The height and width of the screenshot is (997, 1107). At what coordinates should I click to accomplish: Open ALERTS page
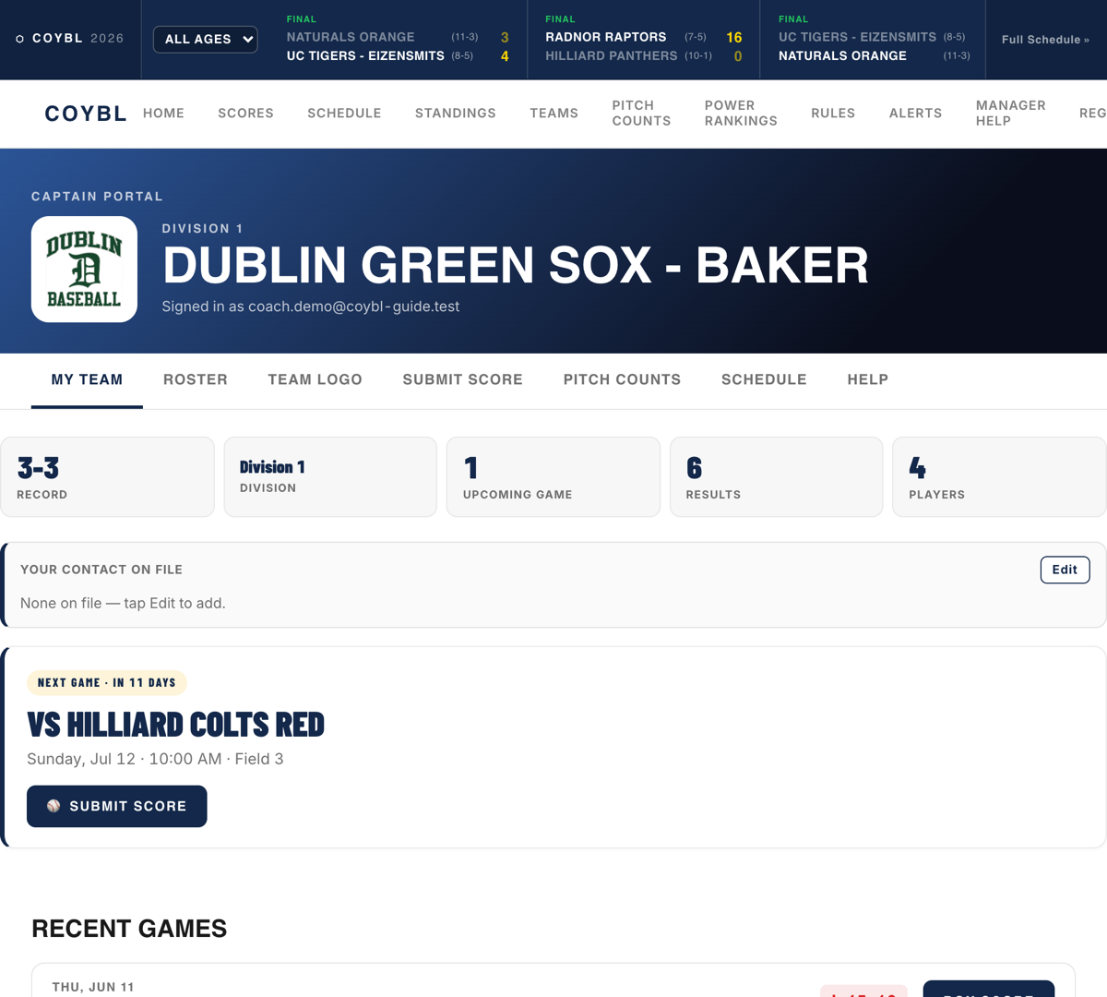point(915,113)
